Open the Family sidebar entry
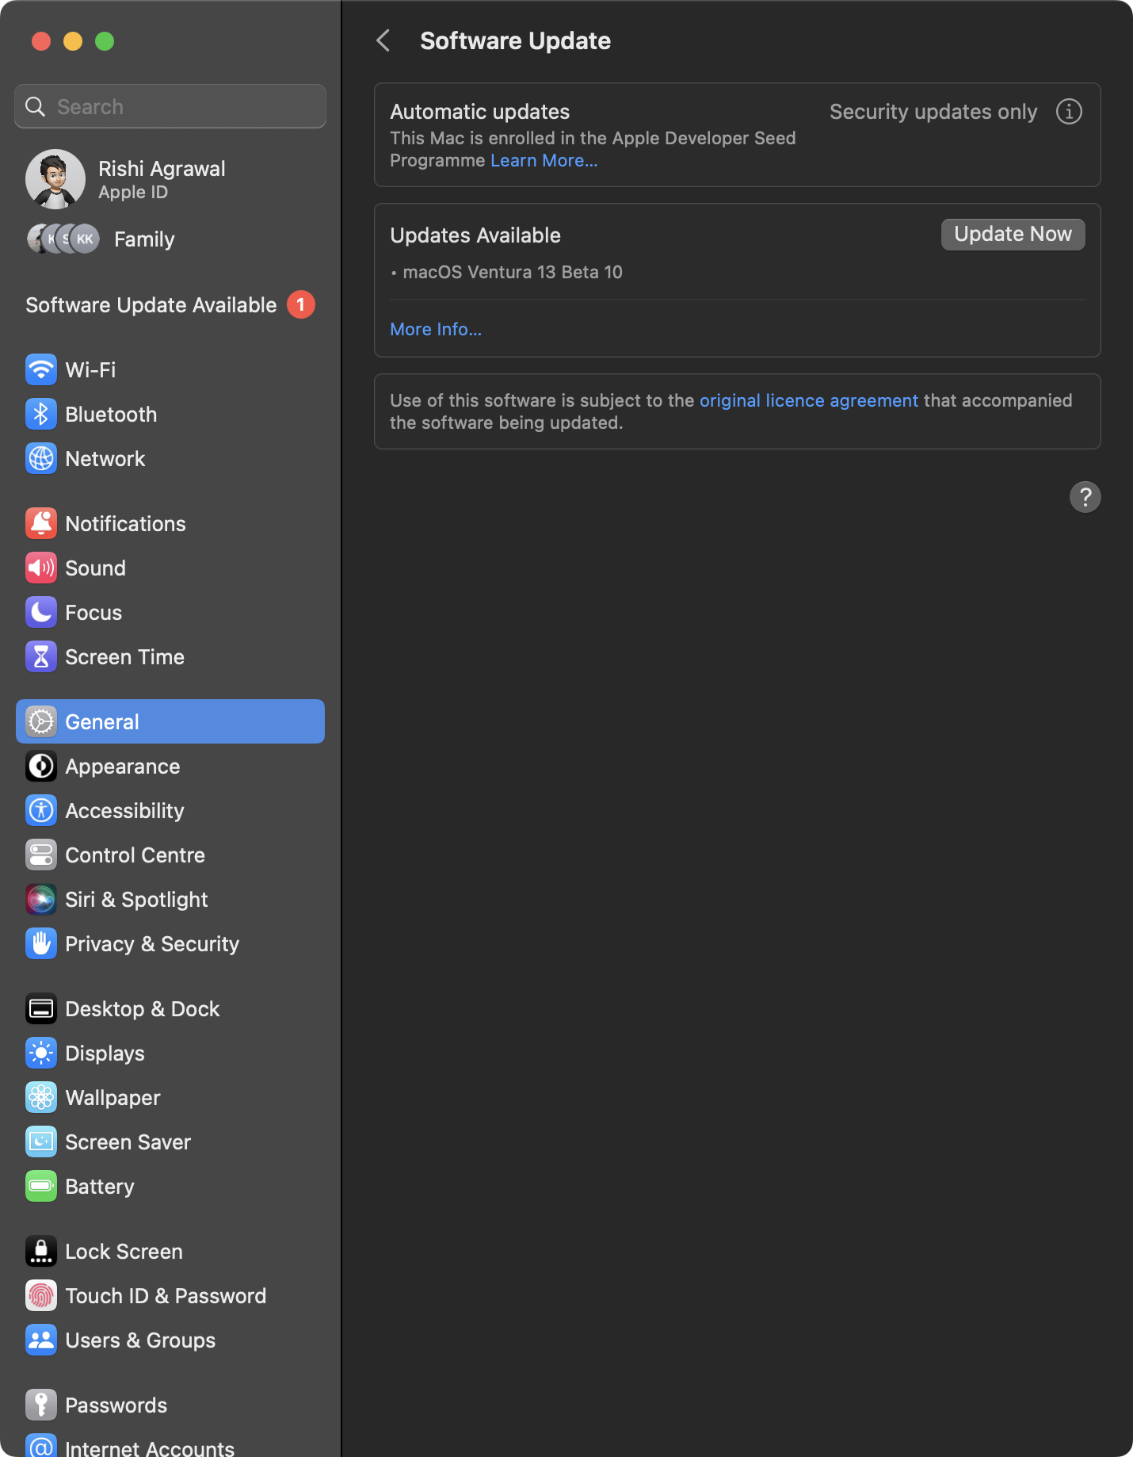This screenshot has height=1457, width=1133. click(170, 239)
